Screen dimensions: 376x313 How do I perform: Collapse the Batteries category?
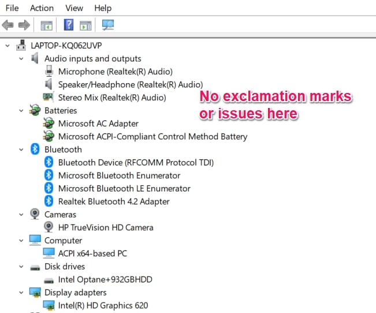coord(21,110)
